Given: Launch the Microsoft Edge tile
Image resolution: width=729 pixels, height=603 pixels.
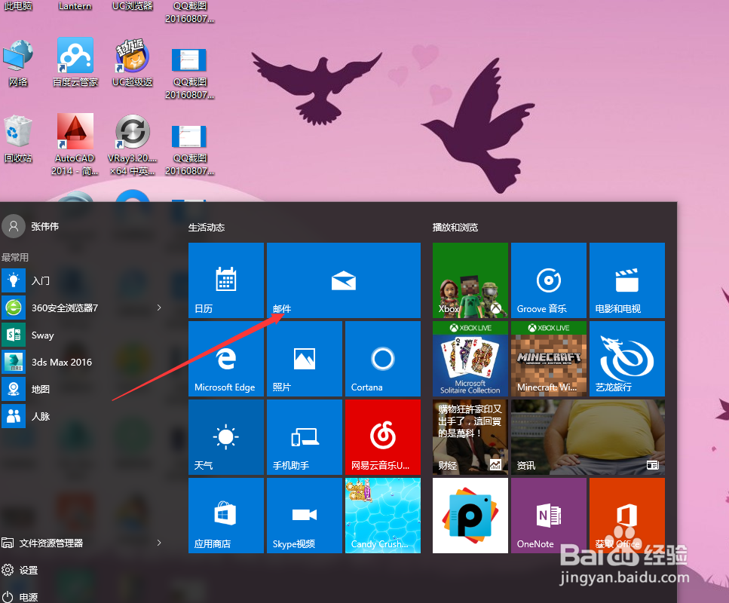Looking at the screenshot, I should [226, 359].
